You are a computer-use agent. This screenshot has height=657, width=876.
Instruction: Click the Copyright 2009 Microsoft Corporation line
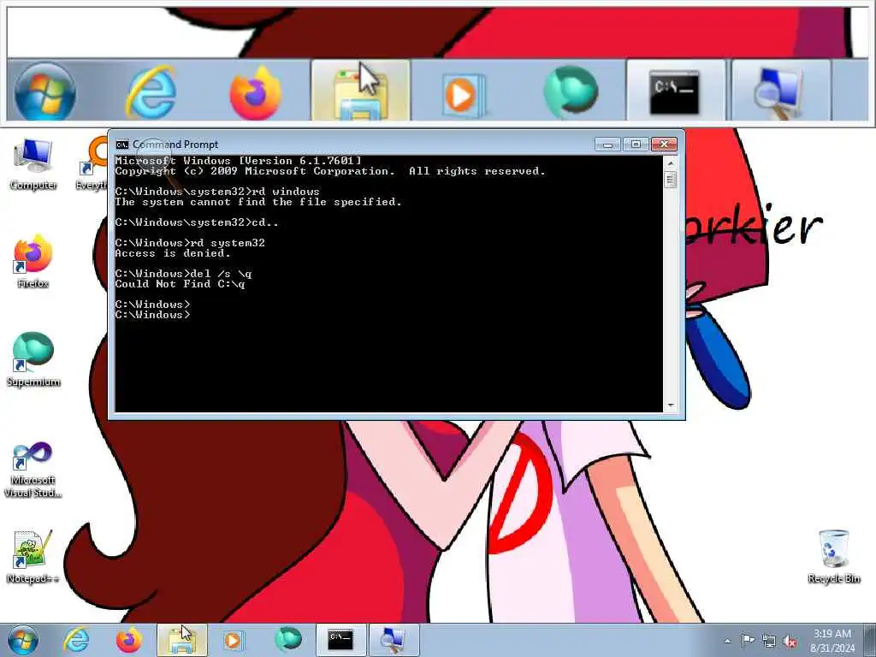pos(330,171)
